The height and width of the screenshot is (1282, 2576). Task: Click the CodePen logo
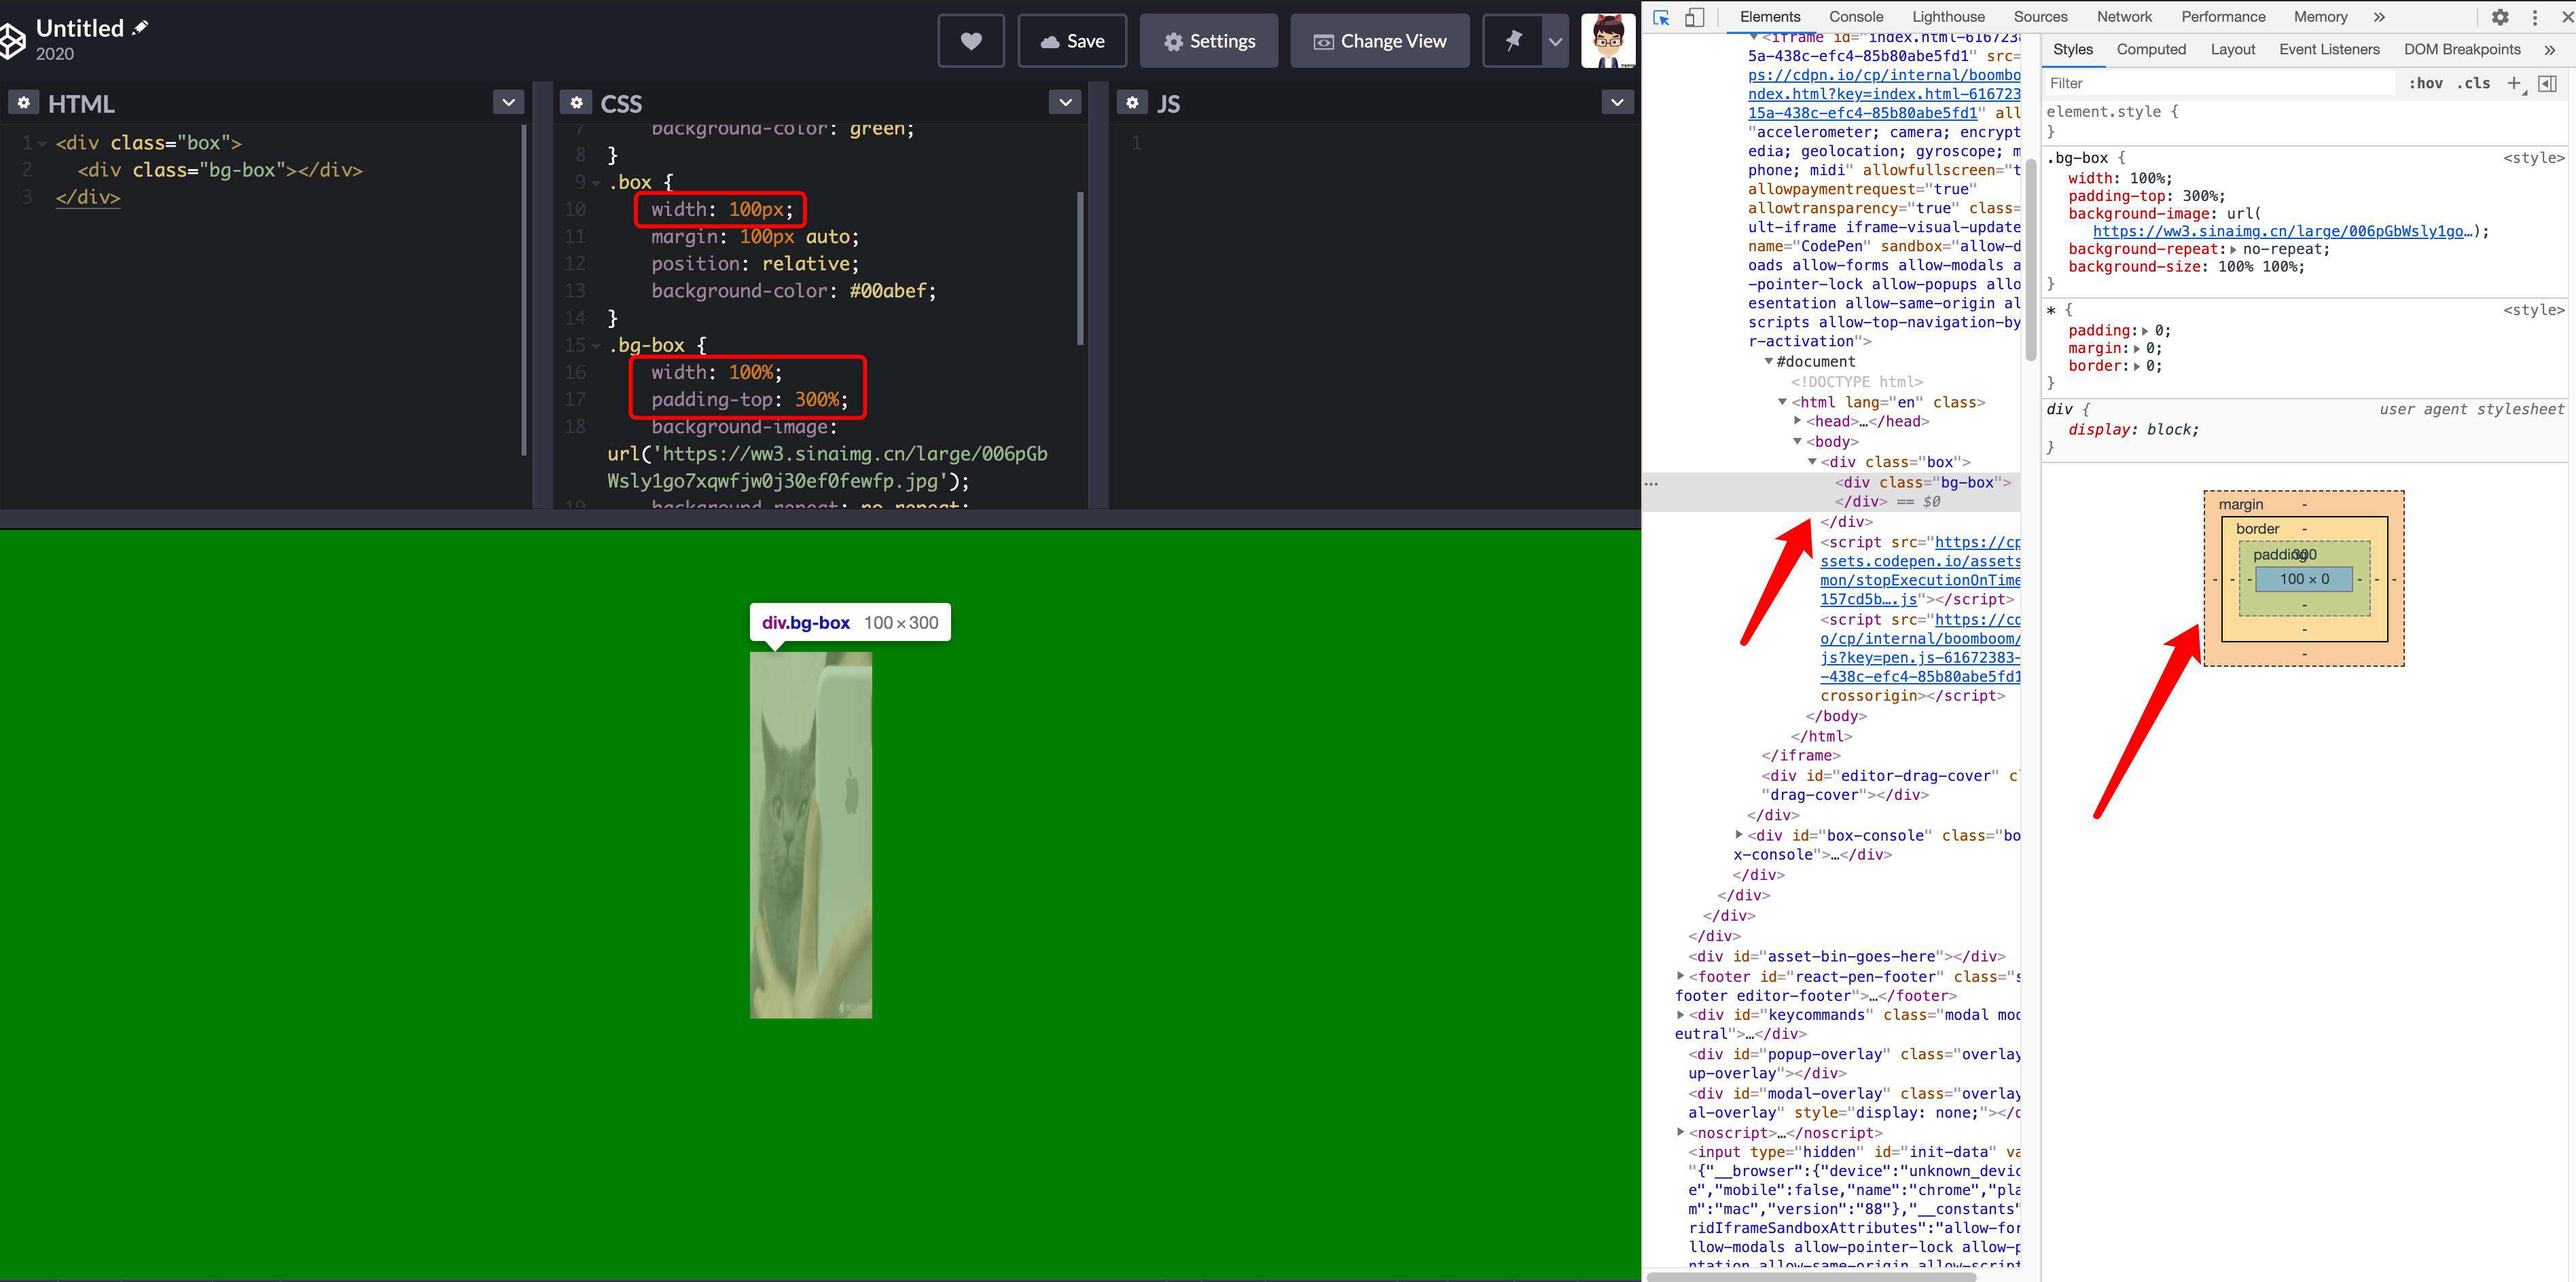(12, 41)
